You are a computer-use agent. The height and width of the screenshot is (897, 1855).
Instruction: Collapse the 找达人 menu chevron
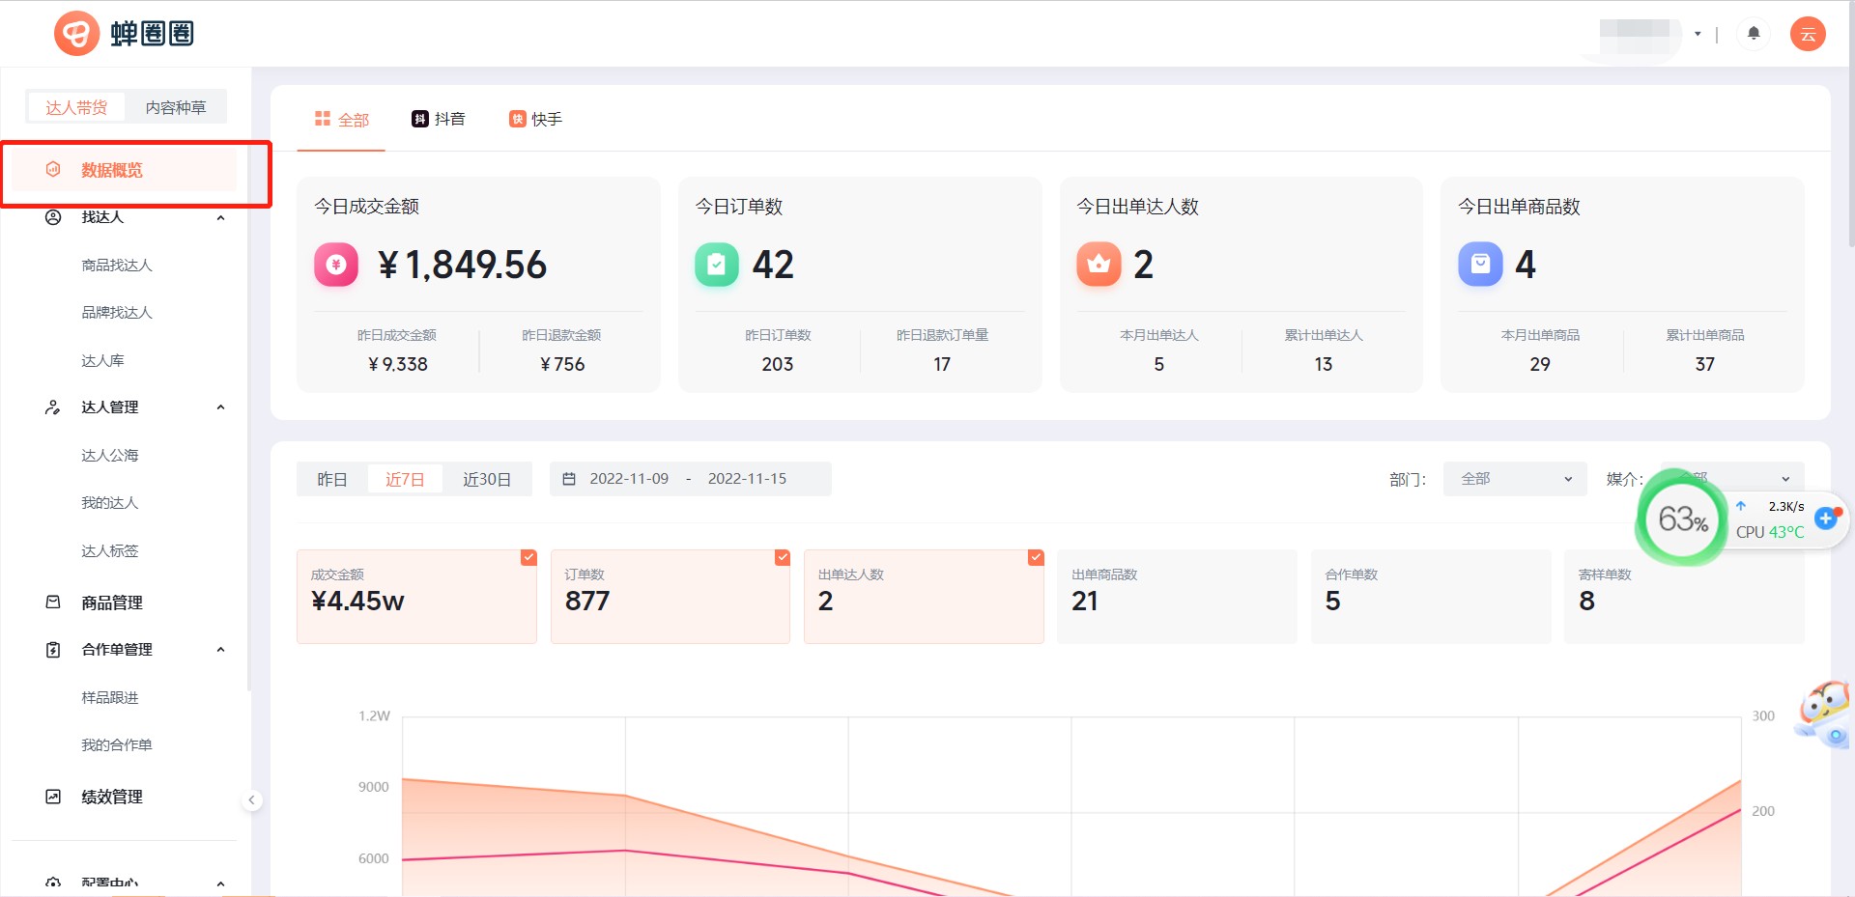(220, 217)
